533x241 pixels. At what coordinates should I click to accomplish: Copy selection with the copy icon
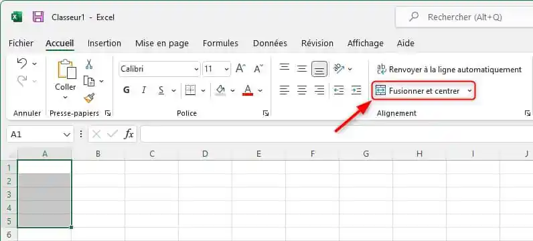(89, 81)
